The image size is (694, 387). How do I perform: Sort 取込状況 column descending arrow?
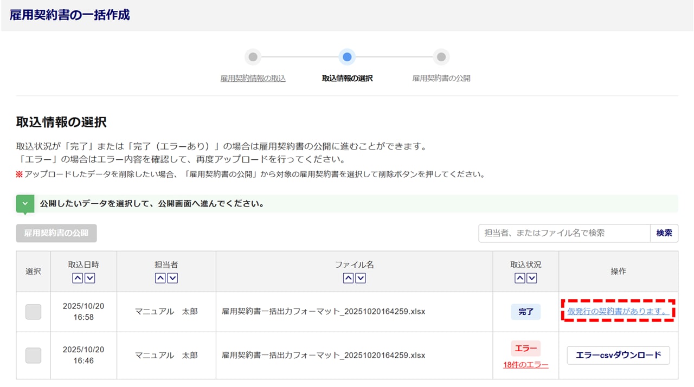pyautogui.click(x=532, y=278)
